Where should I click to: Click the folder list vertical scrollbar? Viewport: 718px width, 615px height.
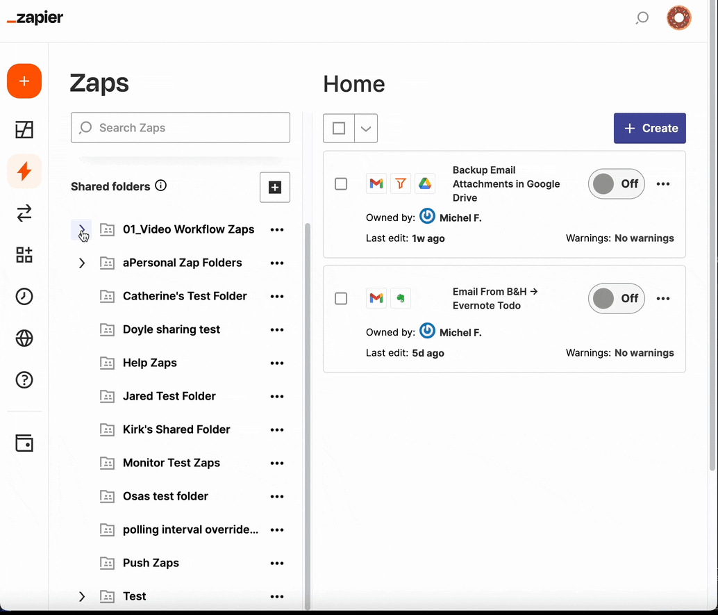(308, 416)
